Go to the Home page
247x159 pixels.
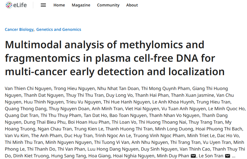[x=59, y=5]
